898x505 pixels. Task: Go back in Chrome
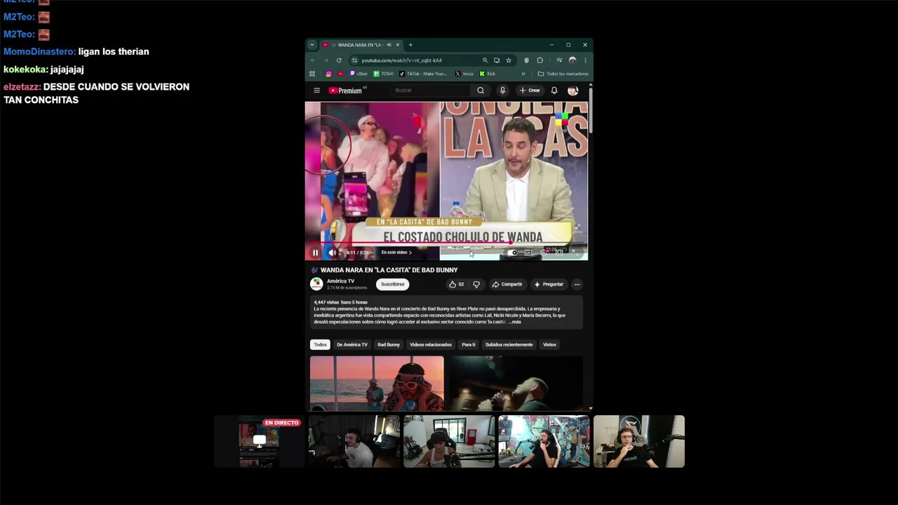click(313, 60)
